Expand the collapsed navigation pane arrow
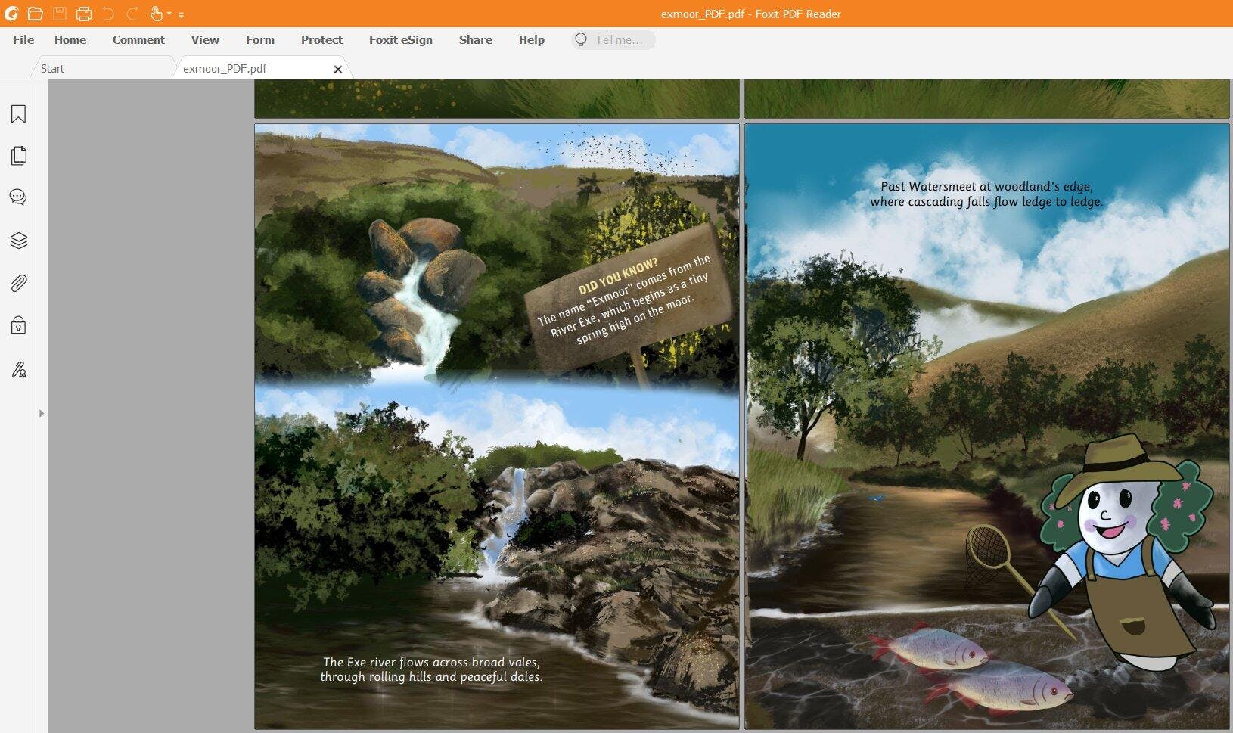The height and width of the screenshot is (733, 1233). click(42, 413)
